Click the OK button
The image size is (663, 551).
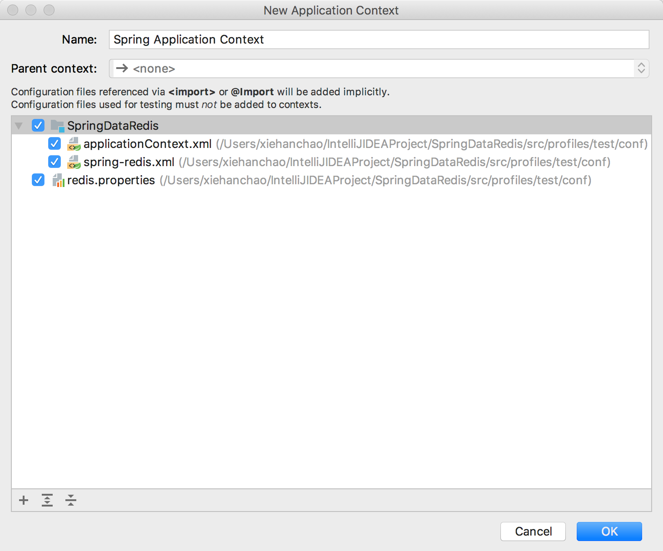(609, 531)
